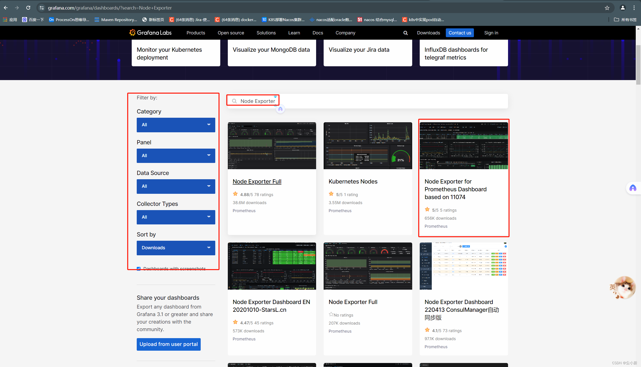
Task: Open Node Exporter Full with 207K downloads
Action: click(x=353, y=302)
